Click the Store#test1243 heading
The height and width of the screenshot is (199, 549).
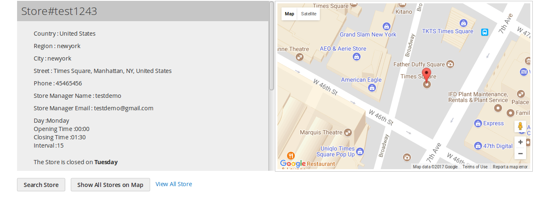coord(59,11)
